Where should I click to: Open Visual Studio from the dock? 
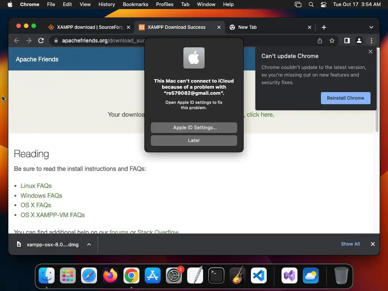point(289,275)
